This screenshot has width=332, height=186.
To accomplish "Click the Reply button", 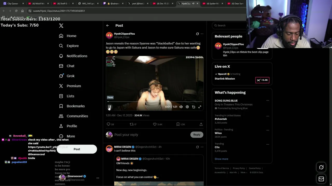I will (x=197, y=135).
